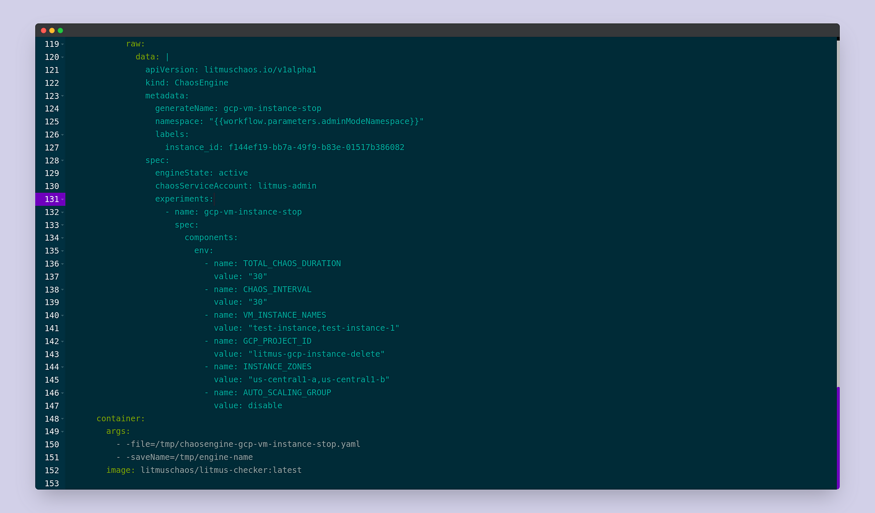Screen dimensions: 875x513
Task: Collapse the spec fold at line 128
Action: point(63,161)
